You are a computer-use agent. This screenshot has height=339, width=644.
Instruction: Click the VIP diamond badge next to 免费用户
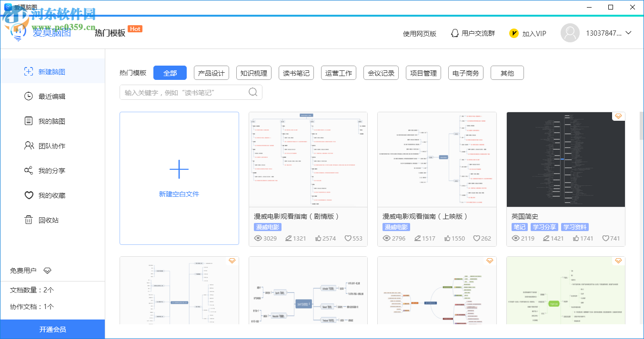point(47,270)
